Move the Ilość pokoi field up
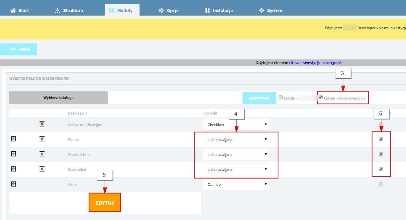The width and height of the screenshot is (406, 220). pyautogui.click(x=13, y=169)
